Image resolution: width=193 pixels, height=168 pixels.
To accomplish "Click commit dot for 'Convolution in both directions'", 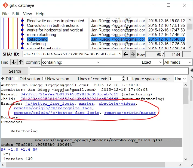I will [22, 25].
